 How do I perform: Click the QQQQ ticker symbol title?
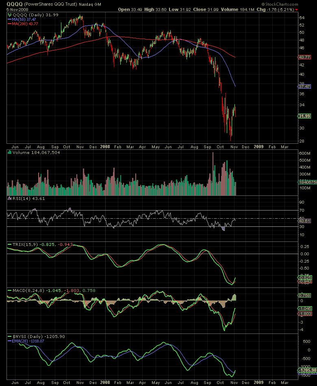tap(15, 4)
